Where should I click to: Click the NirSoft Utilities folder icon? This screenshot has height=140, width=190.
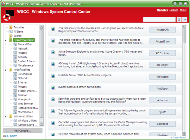point(11,70)
